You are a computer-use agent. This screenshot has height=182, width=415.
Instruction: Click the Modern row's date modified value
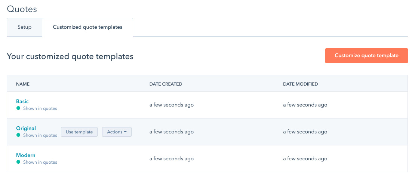305,159
